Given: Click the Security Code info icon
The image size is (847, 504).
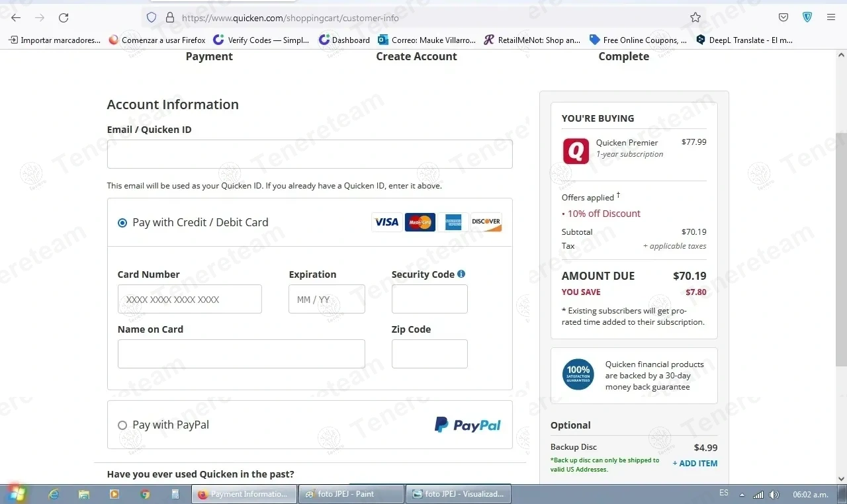Looking at the screenshot, I should pyautogui.click(x=461, y=274).
